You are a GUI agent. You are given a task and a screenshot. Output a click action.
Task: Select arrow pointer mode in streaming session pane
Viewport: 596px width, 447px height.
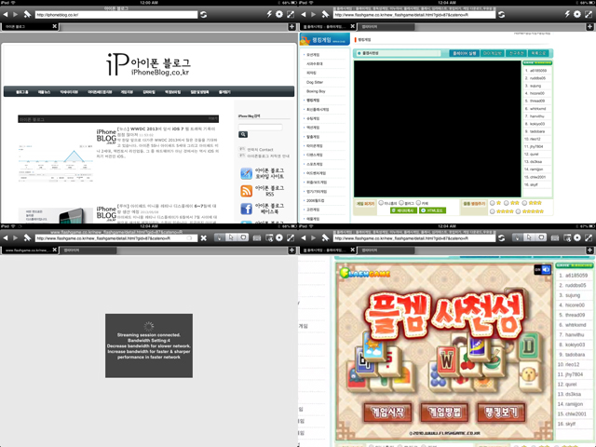click(x=231, y=237)
